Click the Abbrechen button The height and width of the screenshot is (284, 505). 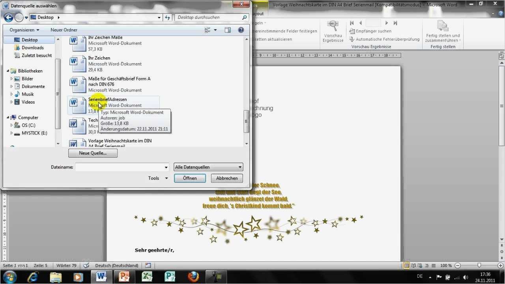pyautogui.click(x=227, y=178)
